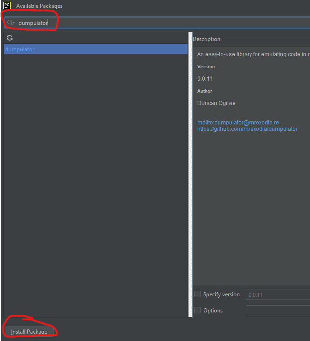The height and width of the screenshot is (341, 310).
Task: Click the Available Packages window title
Action: click(x=39, y=6)
